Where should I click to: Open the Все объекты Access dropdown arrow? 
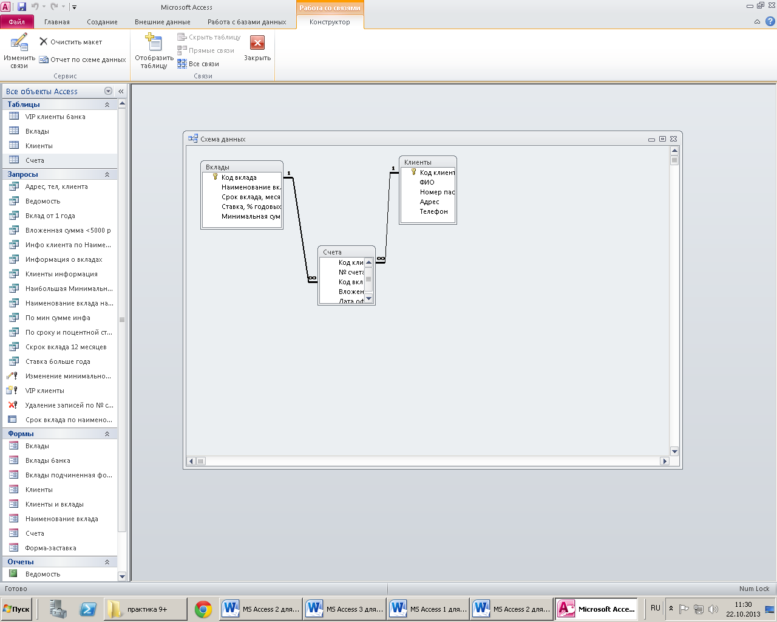[x=108, y=91]
